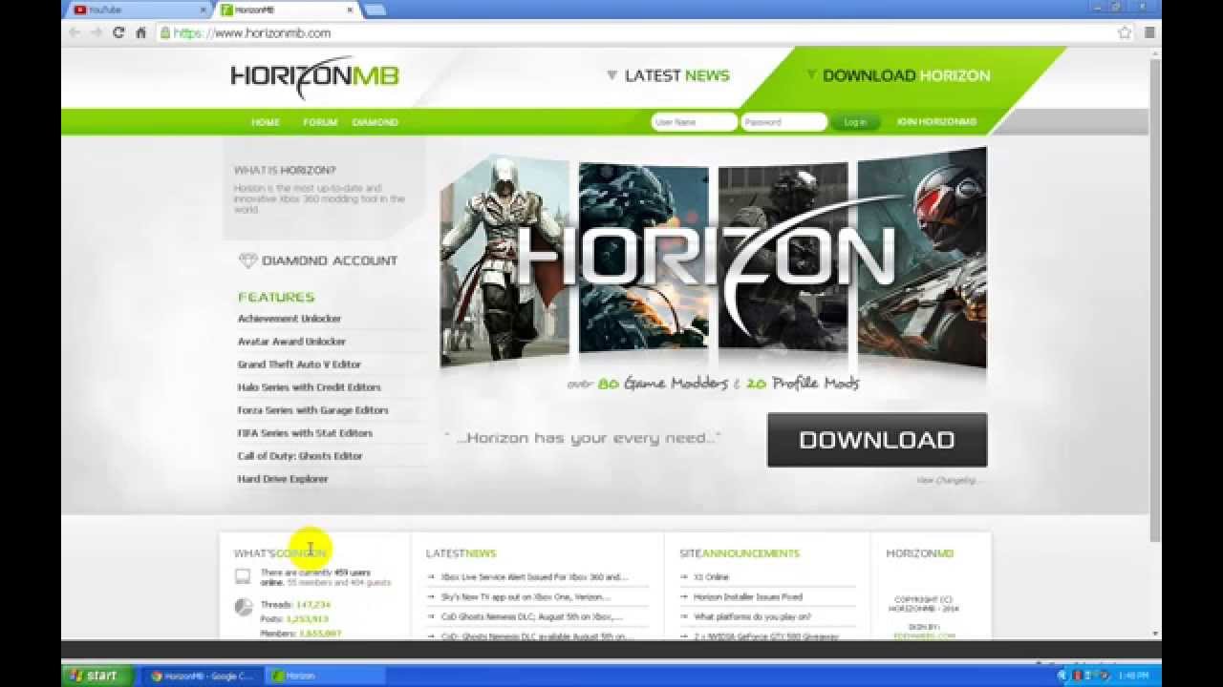
Task: Open the View Changelog link
Action: (x=949, y=480)
